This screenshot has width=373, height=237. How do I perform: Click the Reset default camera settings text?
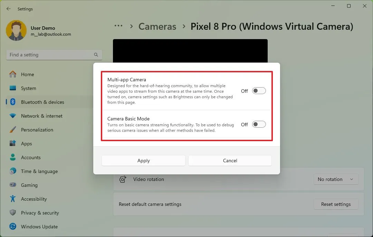(x=150, y=204)
